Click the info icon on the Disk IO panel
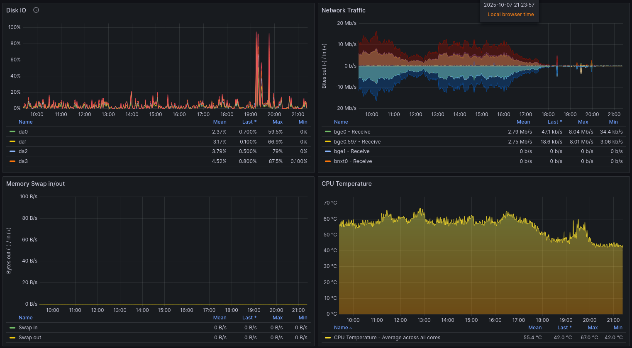 tap(36, 10)
